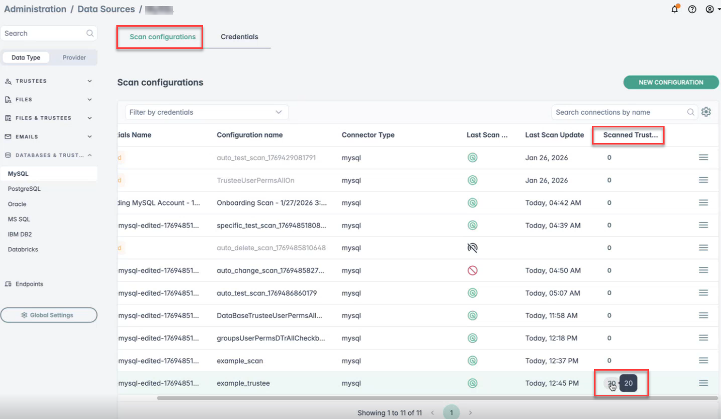The image size is (721, 419).
Task: Open hamburger menu for example_trustee row
Action: point(703,383)
